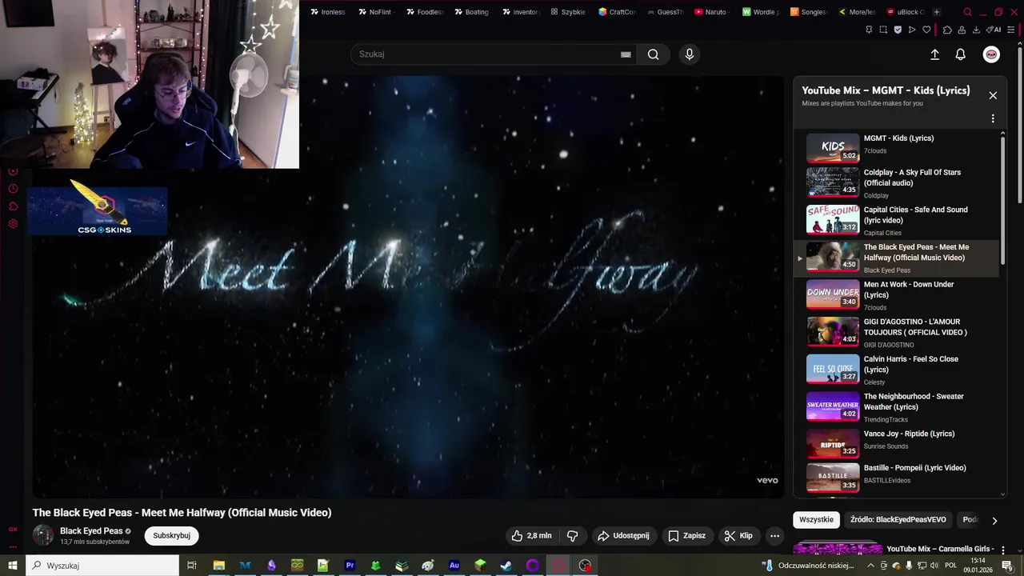Play Capital Cities - Safe And Sound
1024x576 pixels.
coord(896,221)
